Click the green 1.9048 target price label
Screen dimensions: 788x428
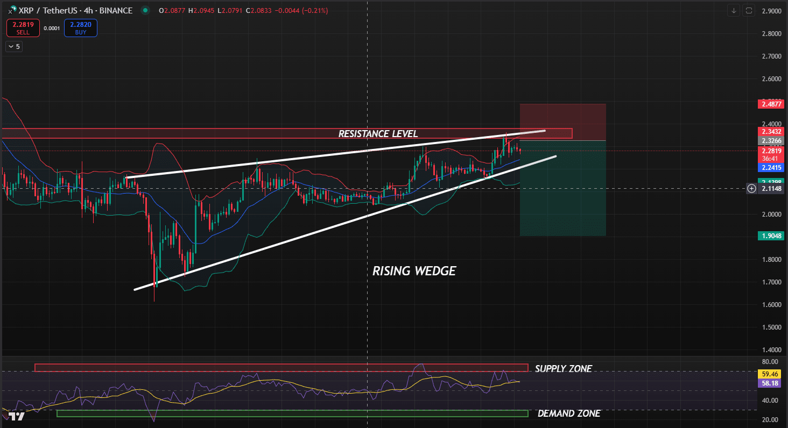click(x=771, y=236)
